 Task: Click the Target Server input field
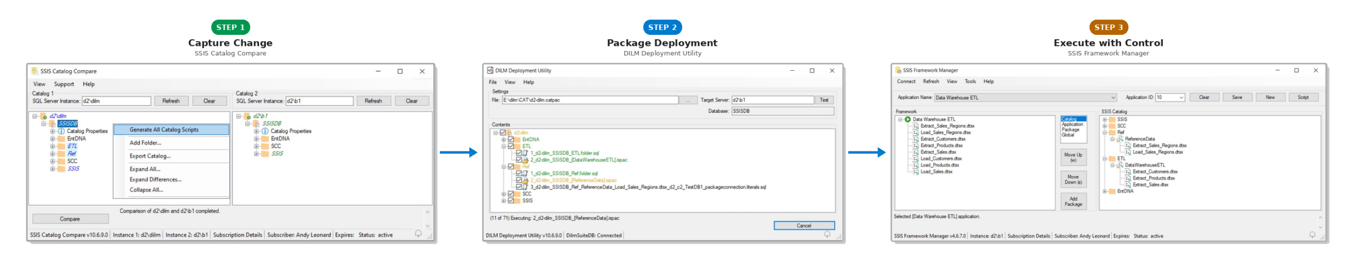[x=772, y=100]
